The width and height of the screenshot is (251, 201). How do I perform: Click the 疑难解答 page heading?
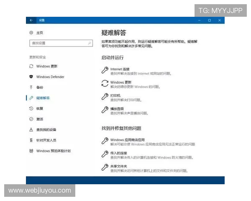(x=114, y=33)
